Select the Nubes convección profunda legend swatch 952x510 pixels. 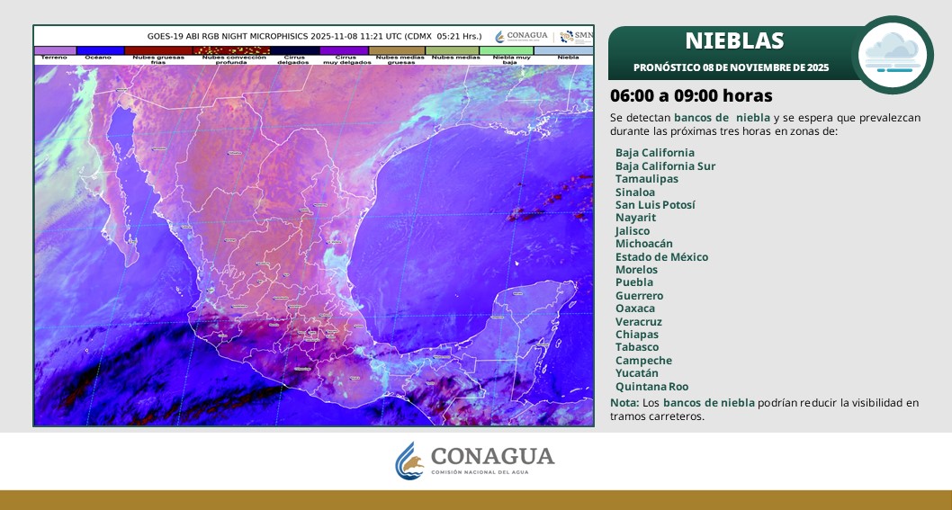pos(232,50)
